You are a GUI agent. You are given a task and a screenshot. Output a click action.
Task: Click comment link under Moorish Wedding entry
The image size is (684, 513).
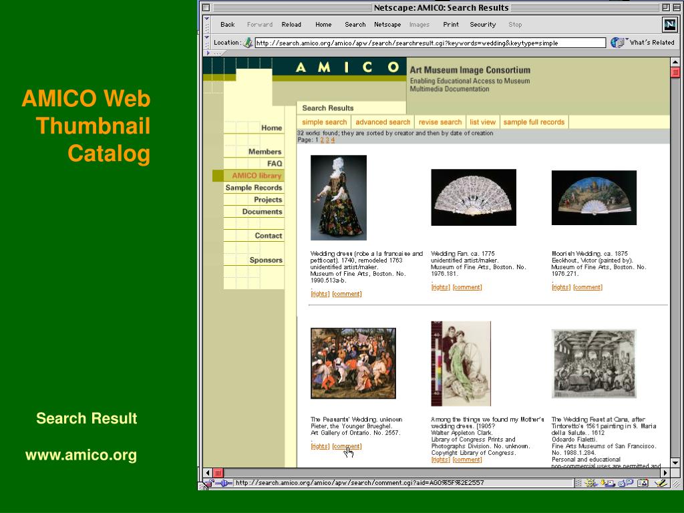[588, 287]
